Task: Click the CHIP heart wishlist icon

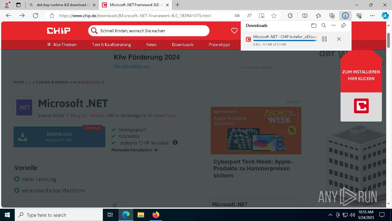Action: click(234, 31)
